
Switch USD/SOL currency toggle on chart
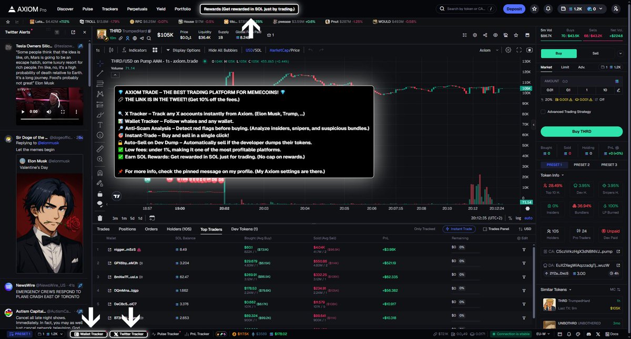pyautogui.click(x=253, y=50)
